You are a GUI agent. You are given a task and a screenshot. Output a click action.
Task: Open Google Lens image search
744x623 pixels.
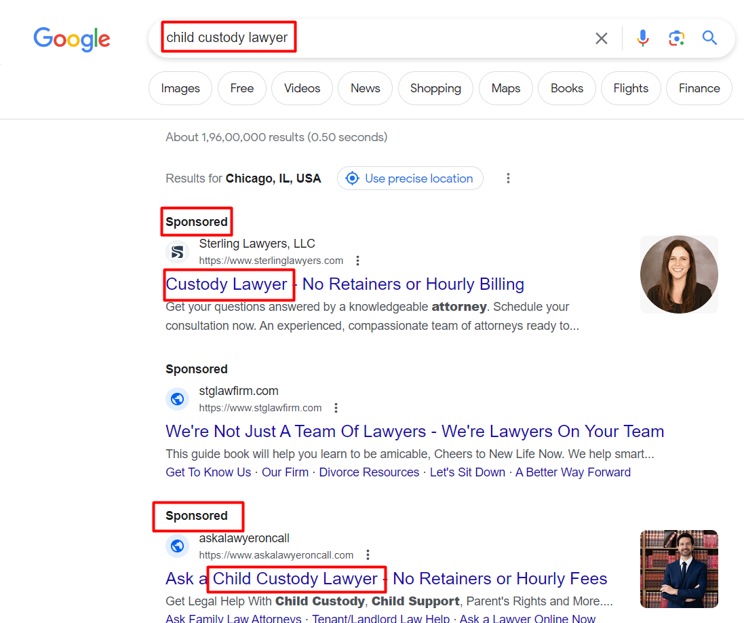point(677,38)
